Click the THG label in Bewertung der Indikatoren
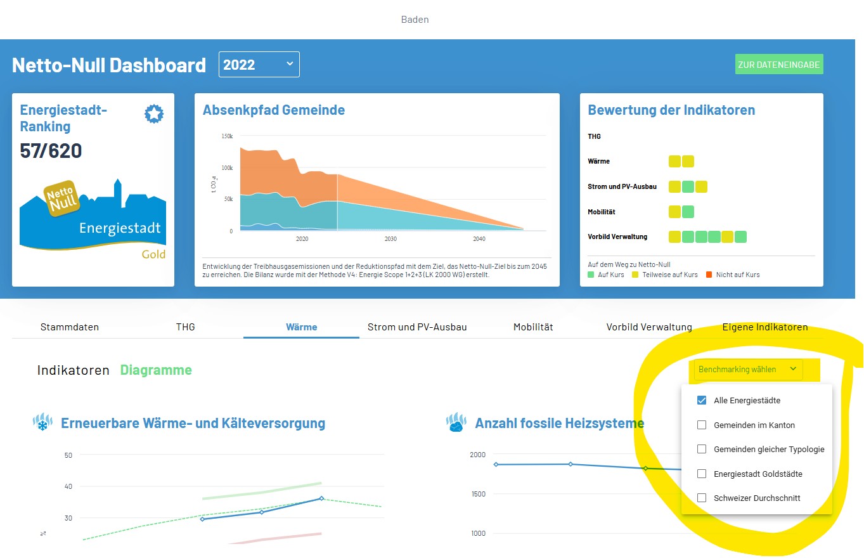864x558 pixels. pos(595,136)
